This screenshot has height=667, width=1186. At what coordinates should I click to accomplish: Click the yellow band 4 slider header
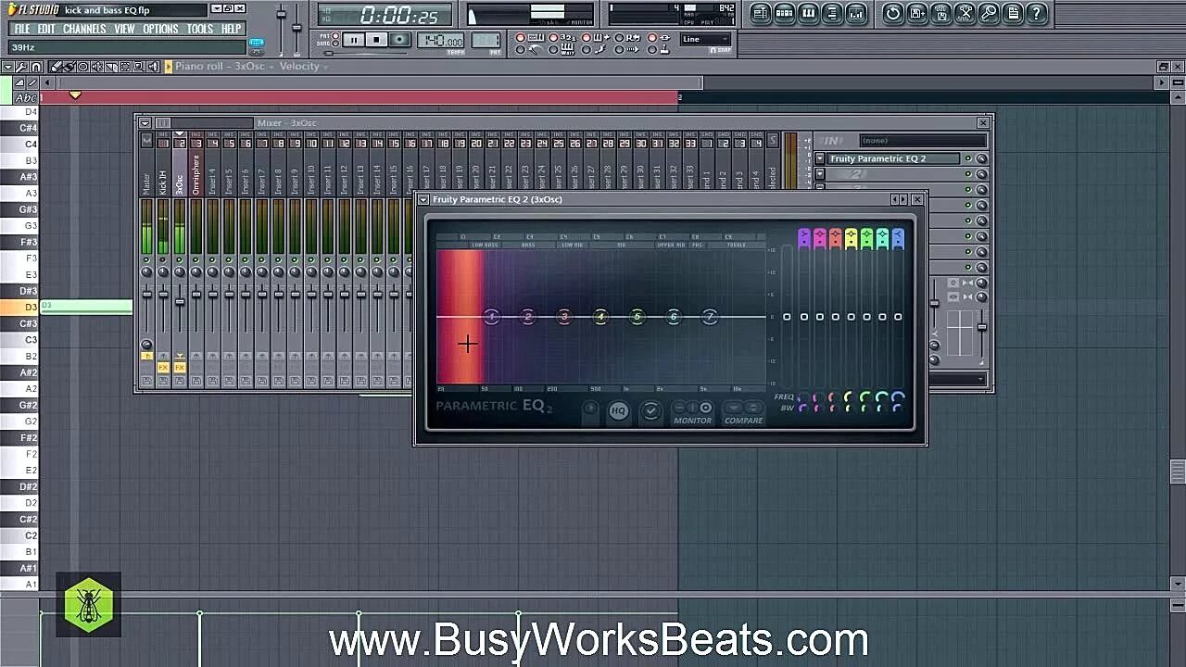pyautogui.click(x=851, y=238)
